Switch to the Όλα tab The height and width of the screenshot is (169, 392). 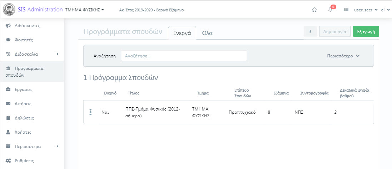pos(207,33)
